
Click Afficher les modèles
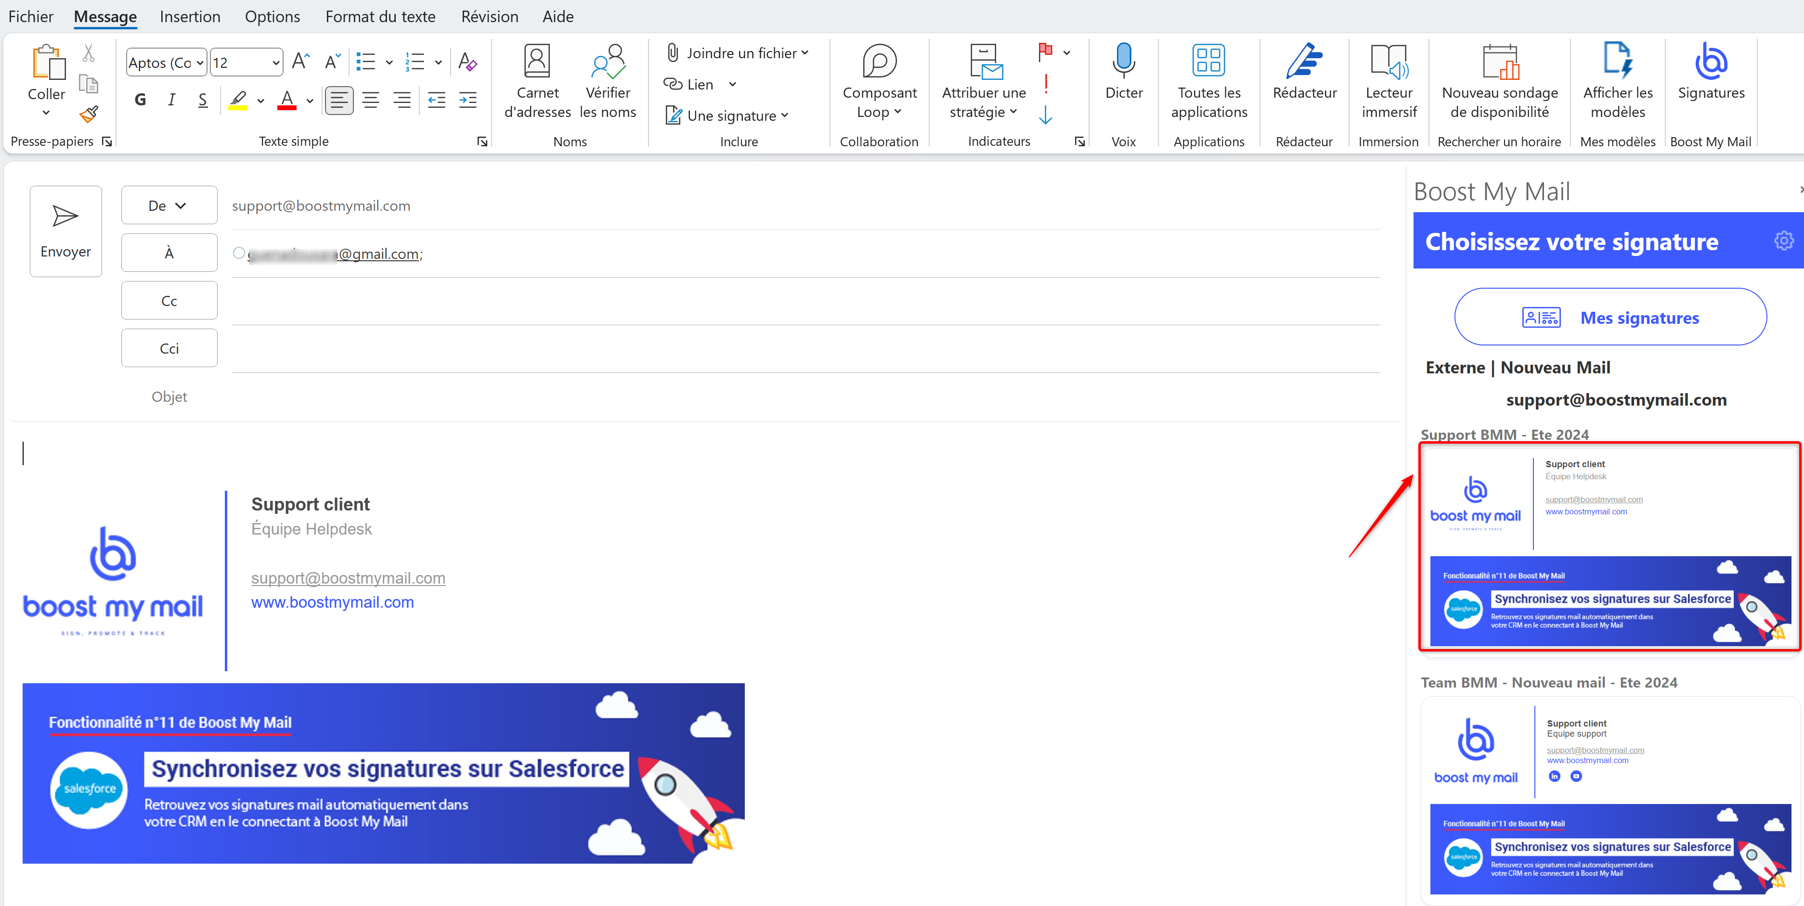coord(1618,81)
